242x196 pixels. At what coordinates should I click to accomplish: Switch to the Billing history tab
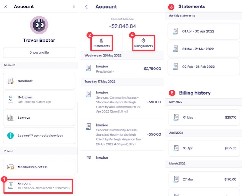tap(143, 43)
